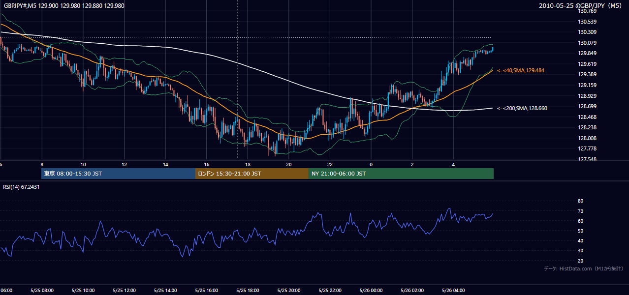Select the 40 SMA 129.484 label
This screenshot has width=629, height=295.
point(521,71)
